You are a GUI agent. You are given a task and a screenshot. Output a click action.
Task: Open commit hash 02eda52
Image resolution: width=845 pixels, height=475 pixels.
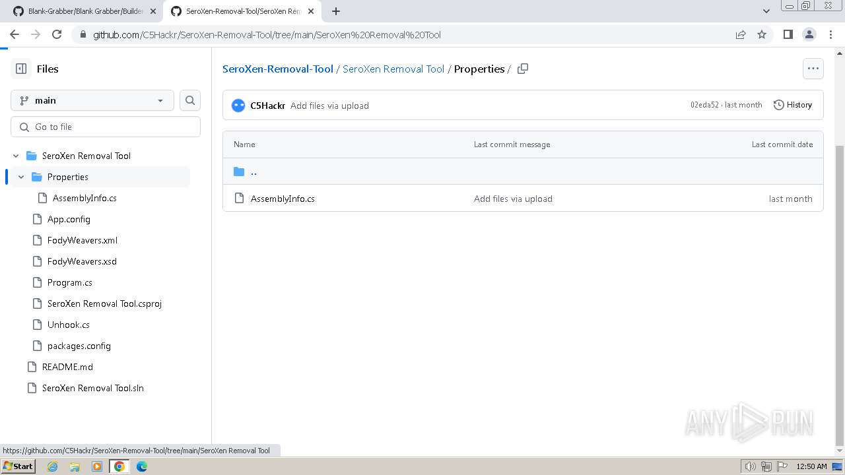pyautogui.click(x=704, y=105)
